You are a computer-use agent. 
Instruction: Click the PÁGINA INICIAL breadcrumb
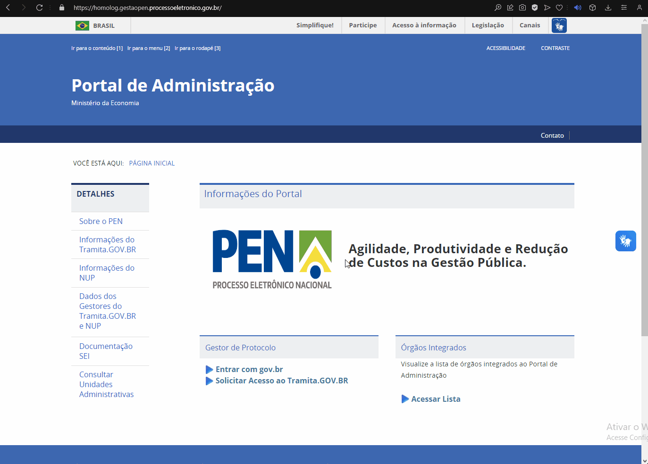pos(152,163)
